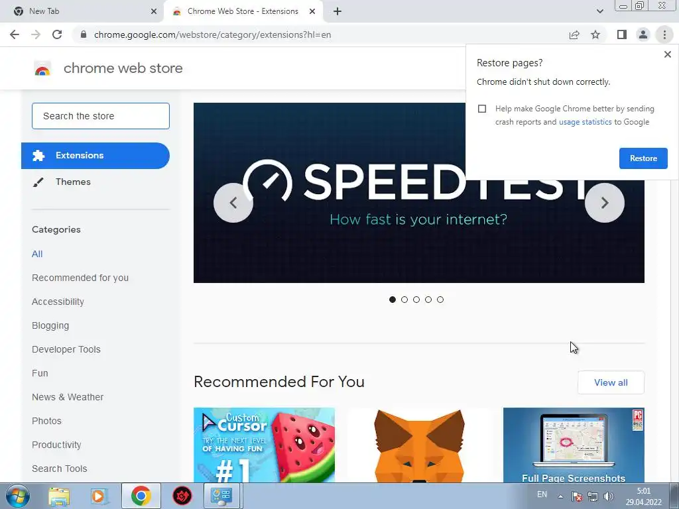Open the Accessibility category
Screen dimensions: 679x509
click(x=58, y=302)
